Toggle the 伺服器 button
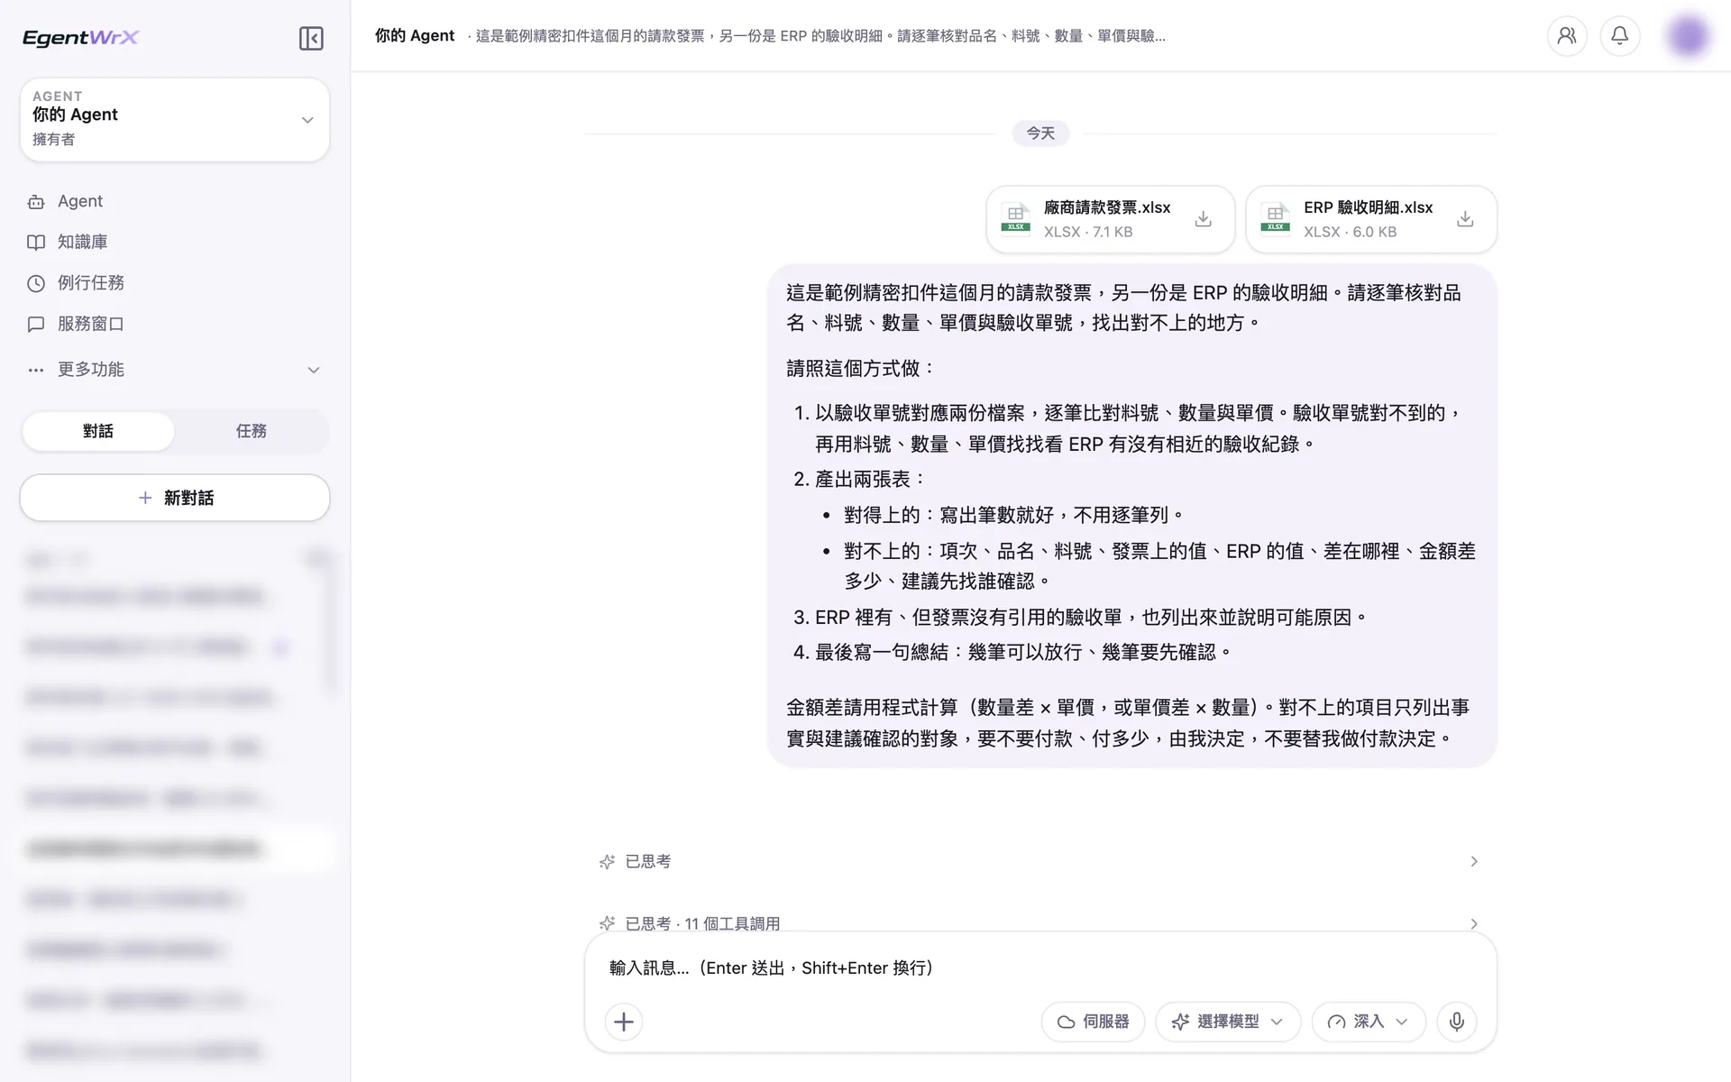1731x1082 pixels. point(1093,1022)
